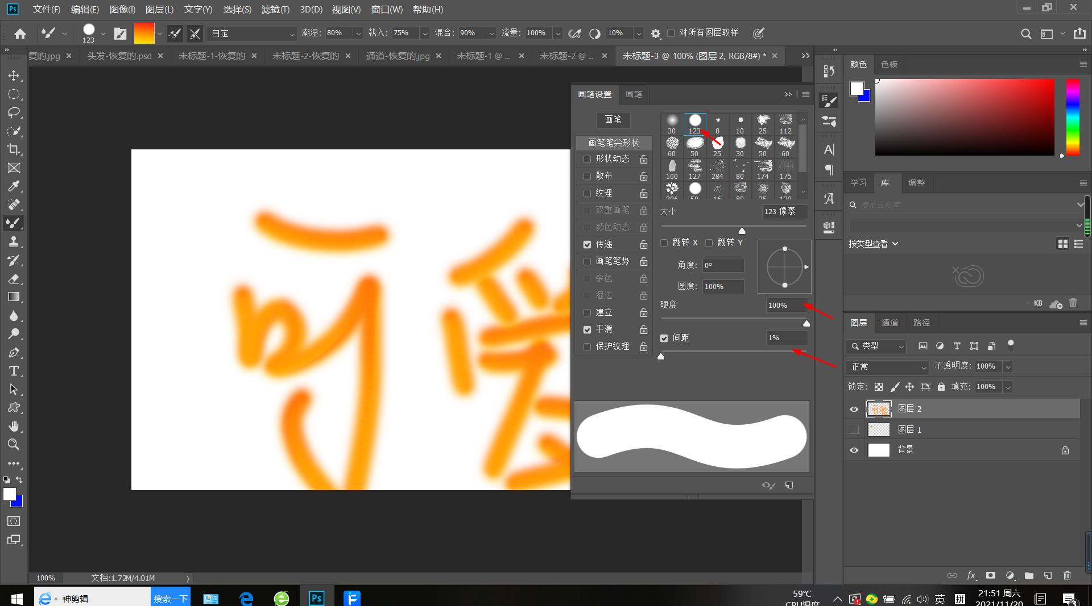Check 对所有图层取样 option
The height and width of the screenshot is (606, 1092).
point(671,33)
